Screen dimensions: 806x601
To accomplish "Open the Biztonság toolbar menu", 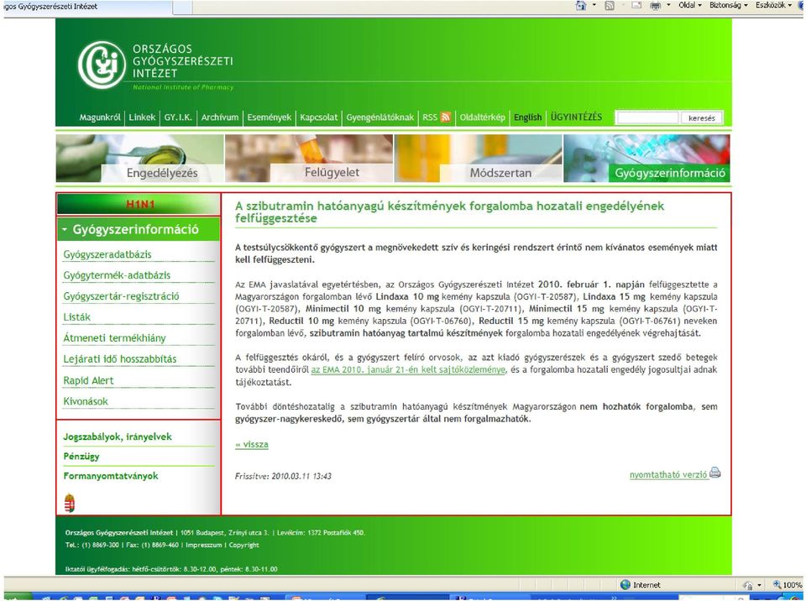I will (x=729, y=5).
